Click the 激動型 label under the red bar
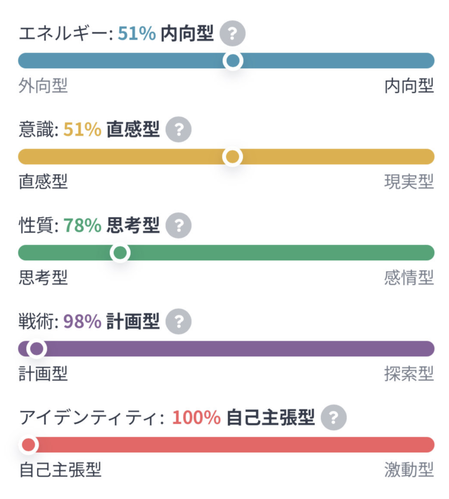The height and width of the screenshot is (499, 449). [409, 470]
